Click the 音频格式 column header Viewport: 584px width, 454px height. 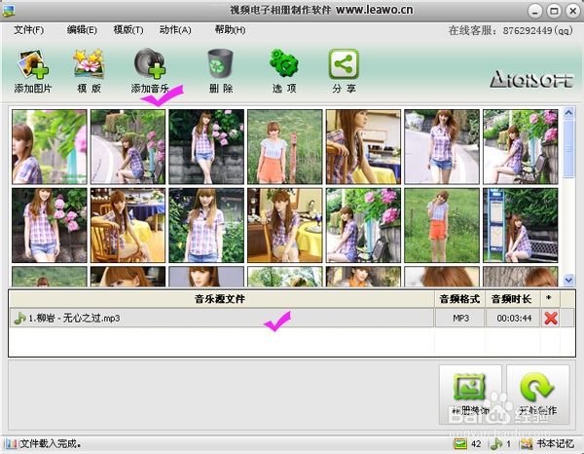click(459, 299)
